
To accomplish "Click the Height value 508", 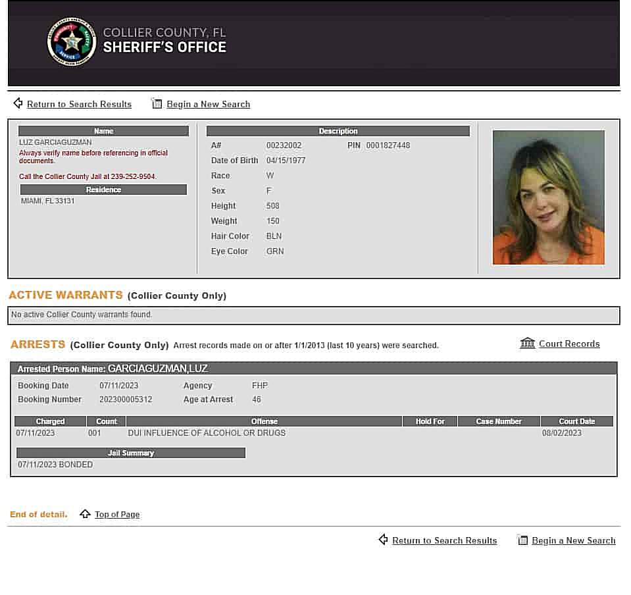I will coord(272,206).
